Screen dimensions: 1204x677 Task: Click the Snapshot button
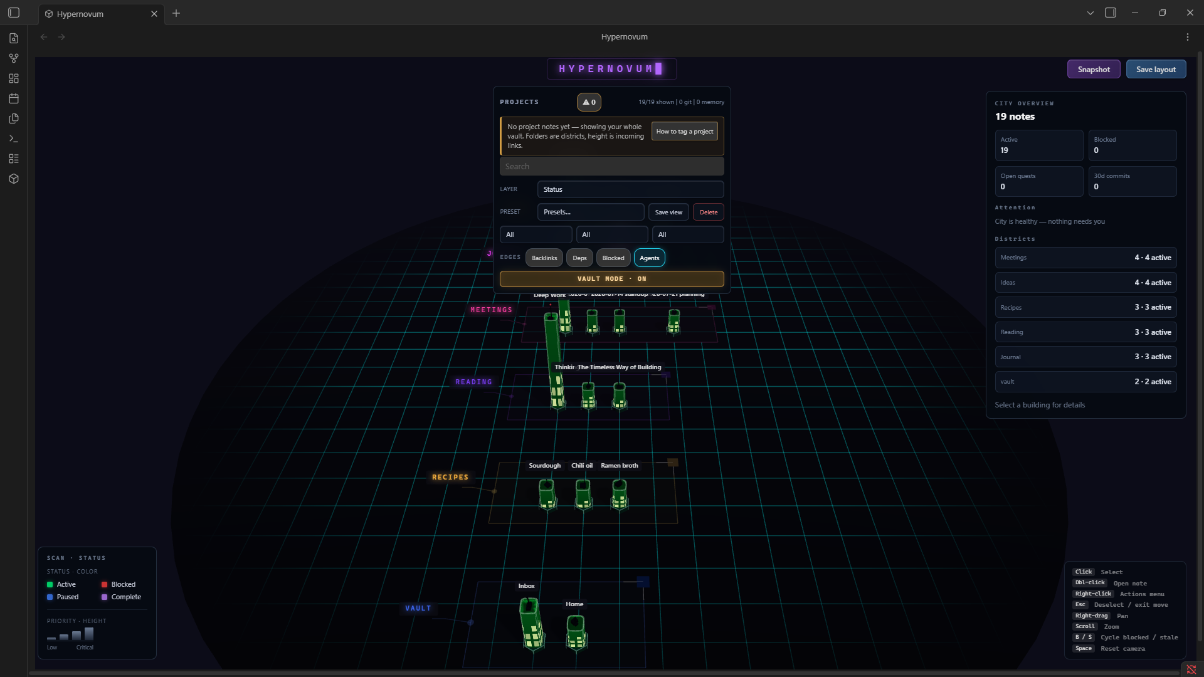(x=1094, y=70)
